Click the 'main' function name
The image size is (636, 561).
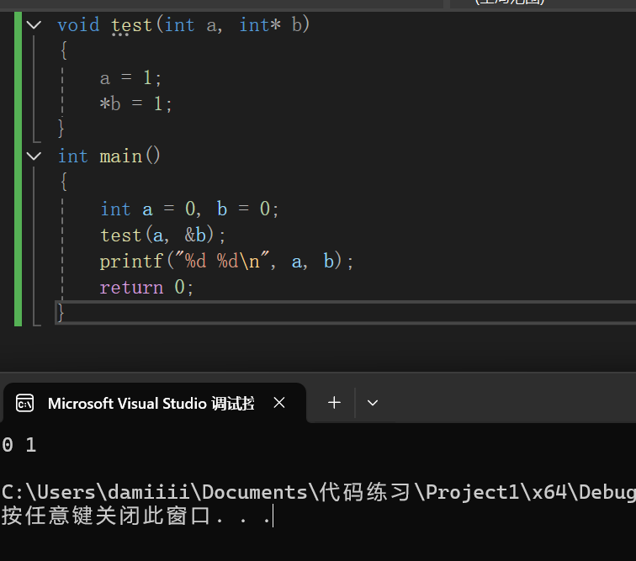click(121, 156)
